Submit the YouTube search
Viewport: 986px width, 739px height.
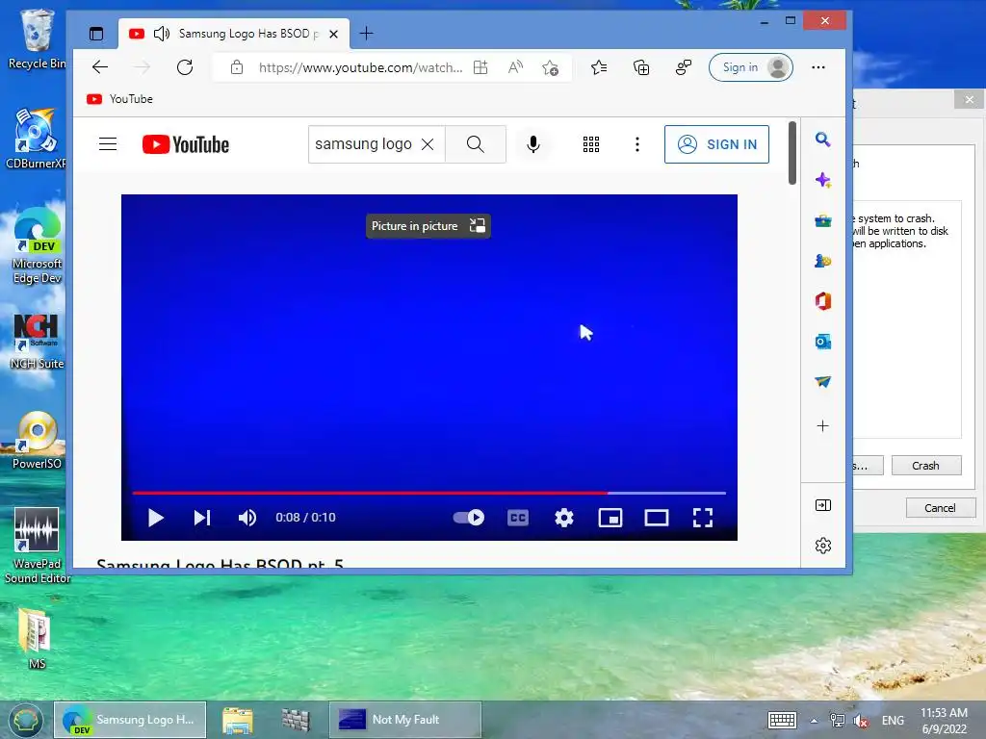pyautogui.click(x=476, y=144)
